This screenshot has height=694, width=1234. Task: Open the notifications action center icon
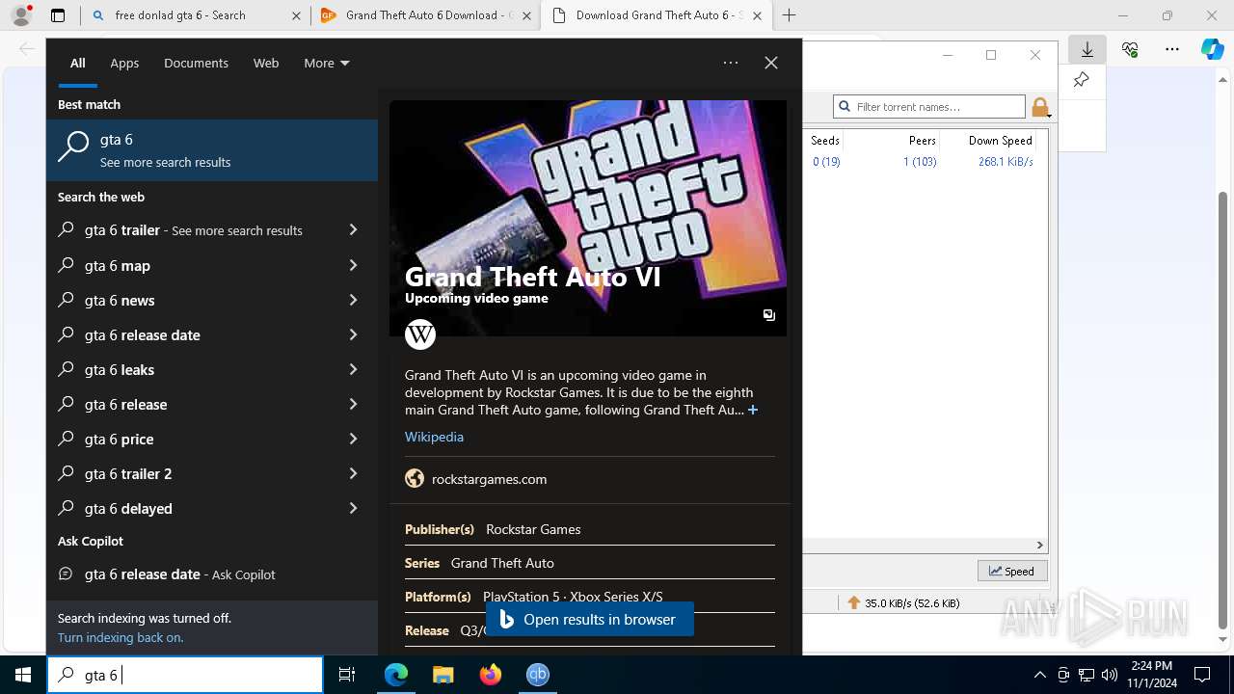pyautogui.click(x=1202, y=675)
